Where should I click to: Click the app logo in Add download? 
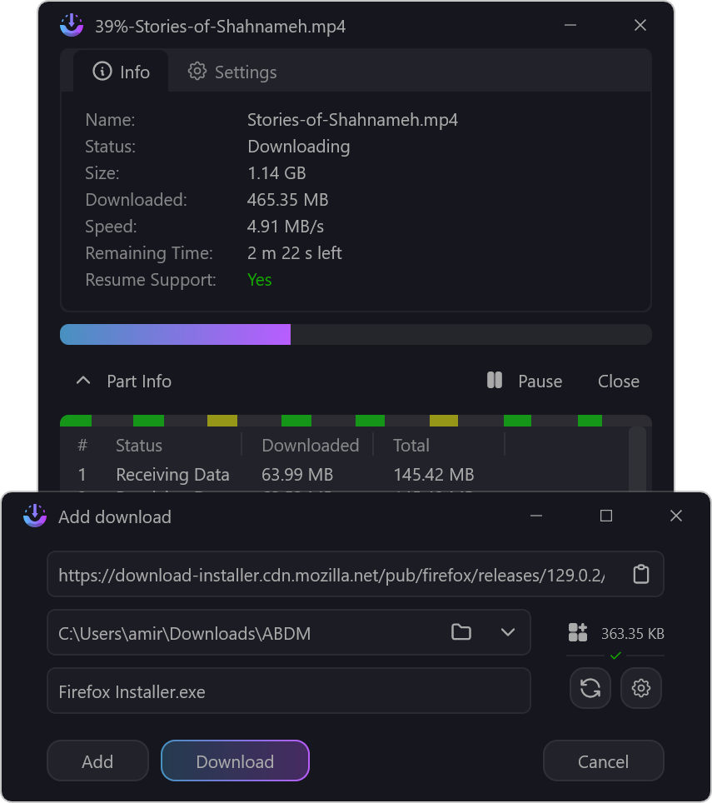(35, 516)
